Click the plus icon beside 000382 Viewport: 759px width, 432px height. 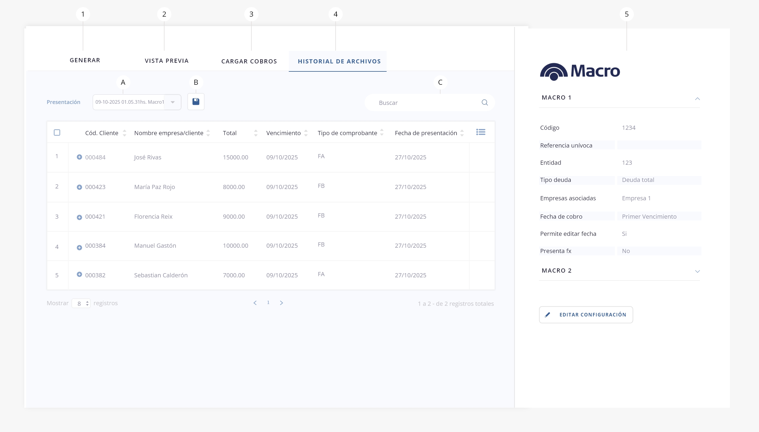click(x=79, y=274)
